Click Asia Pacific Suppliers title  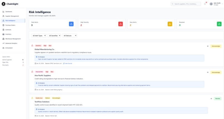[x=43, y=76]
